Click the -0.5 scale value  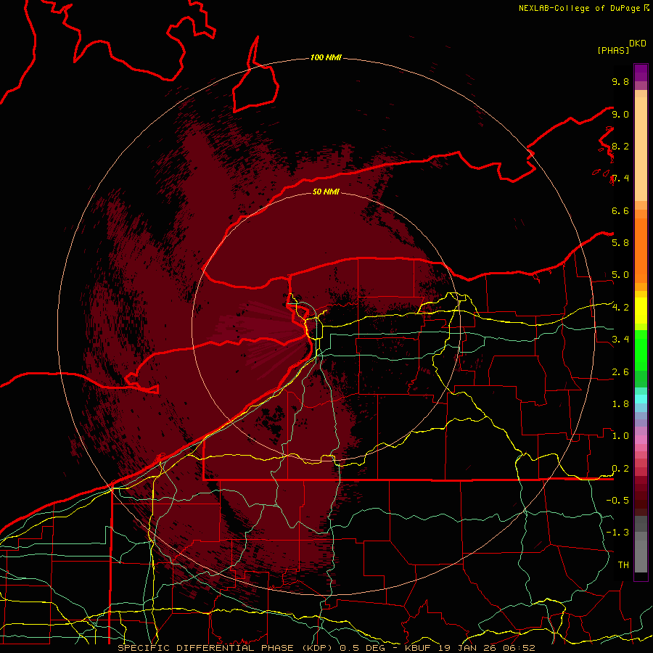coord(617,501)
